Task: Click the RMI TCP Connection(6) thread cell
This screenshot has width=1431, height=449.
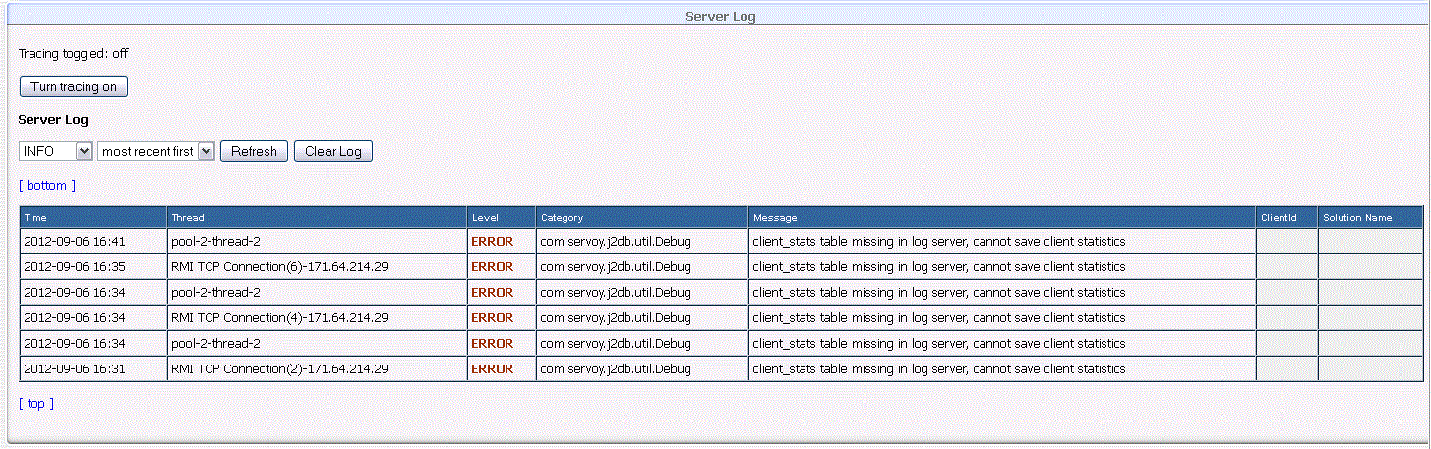Action: click(279, 266)
